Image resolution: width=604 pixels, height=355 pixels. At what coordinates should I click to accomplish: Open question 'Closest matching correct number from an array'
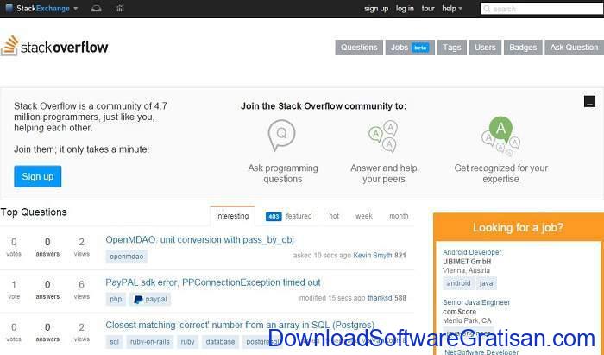240,326
